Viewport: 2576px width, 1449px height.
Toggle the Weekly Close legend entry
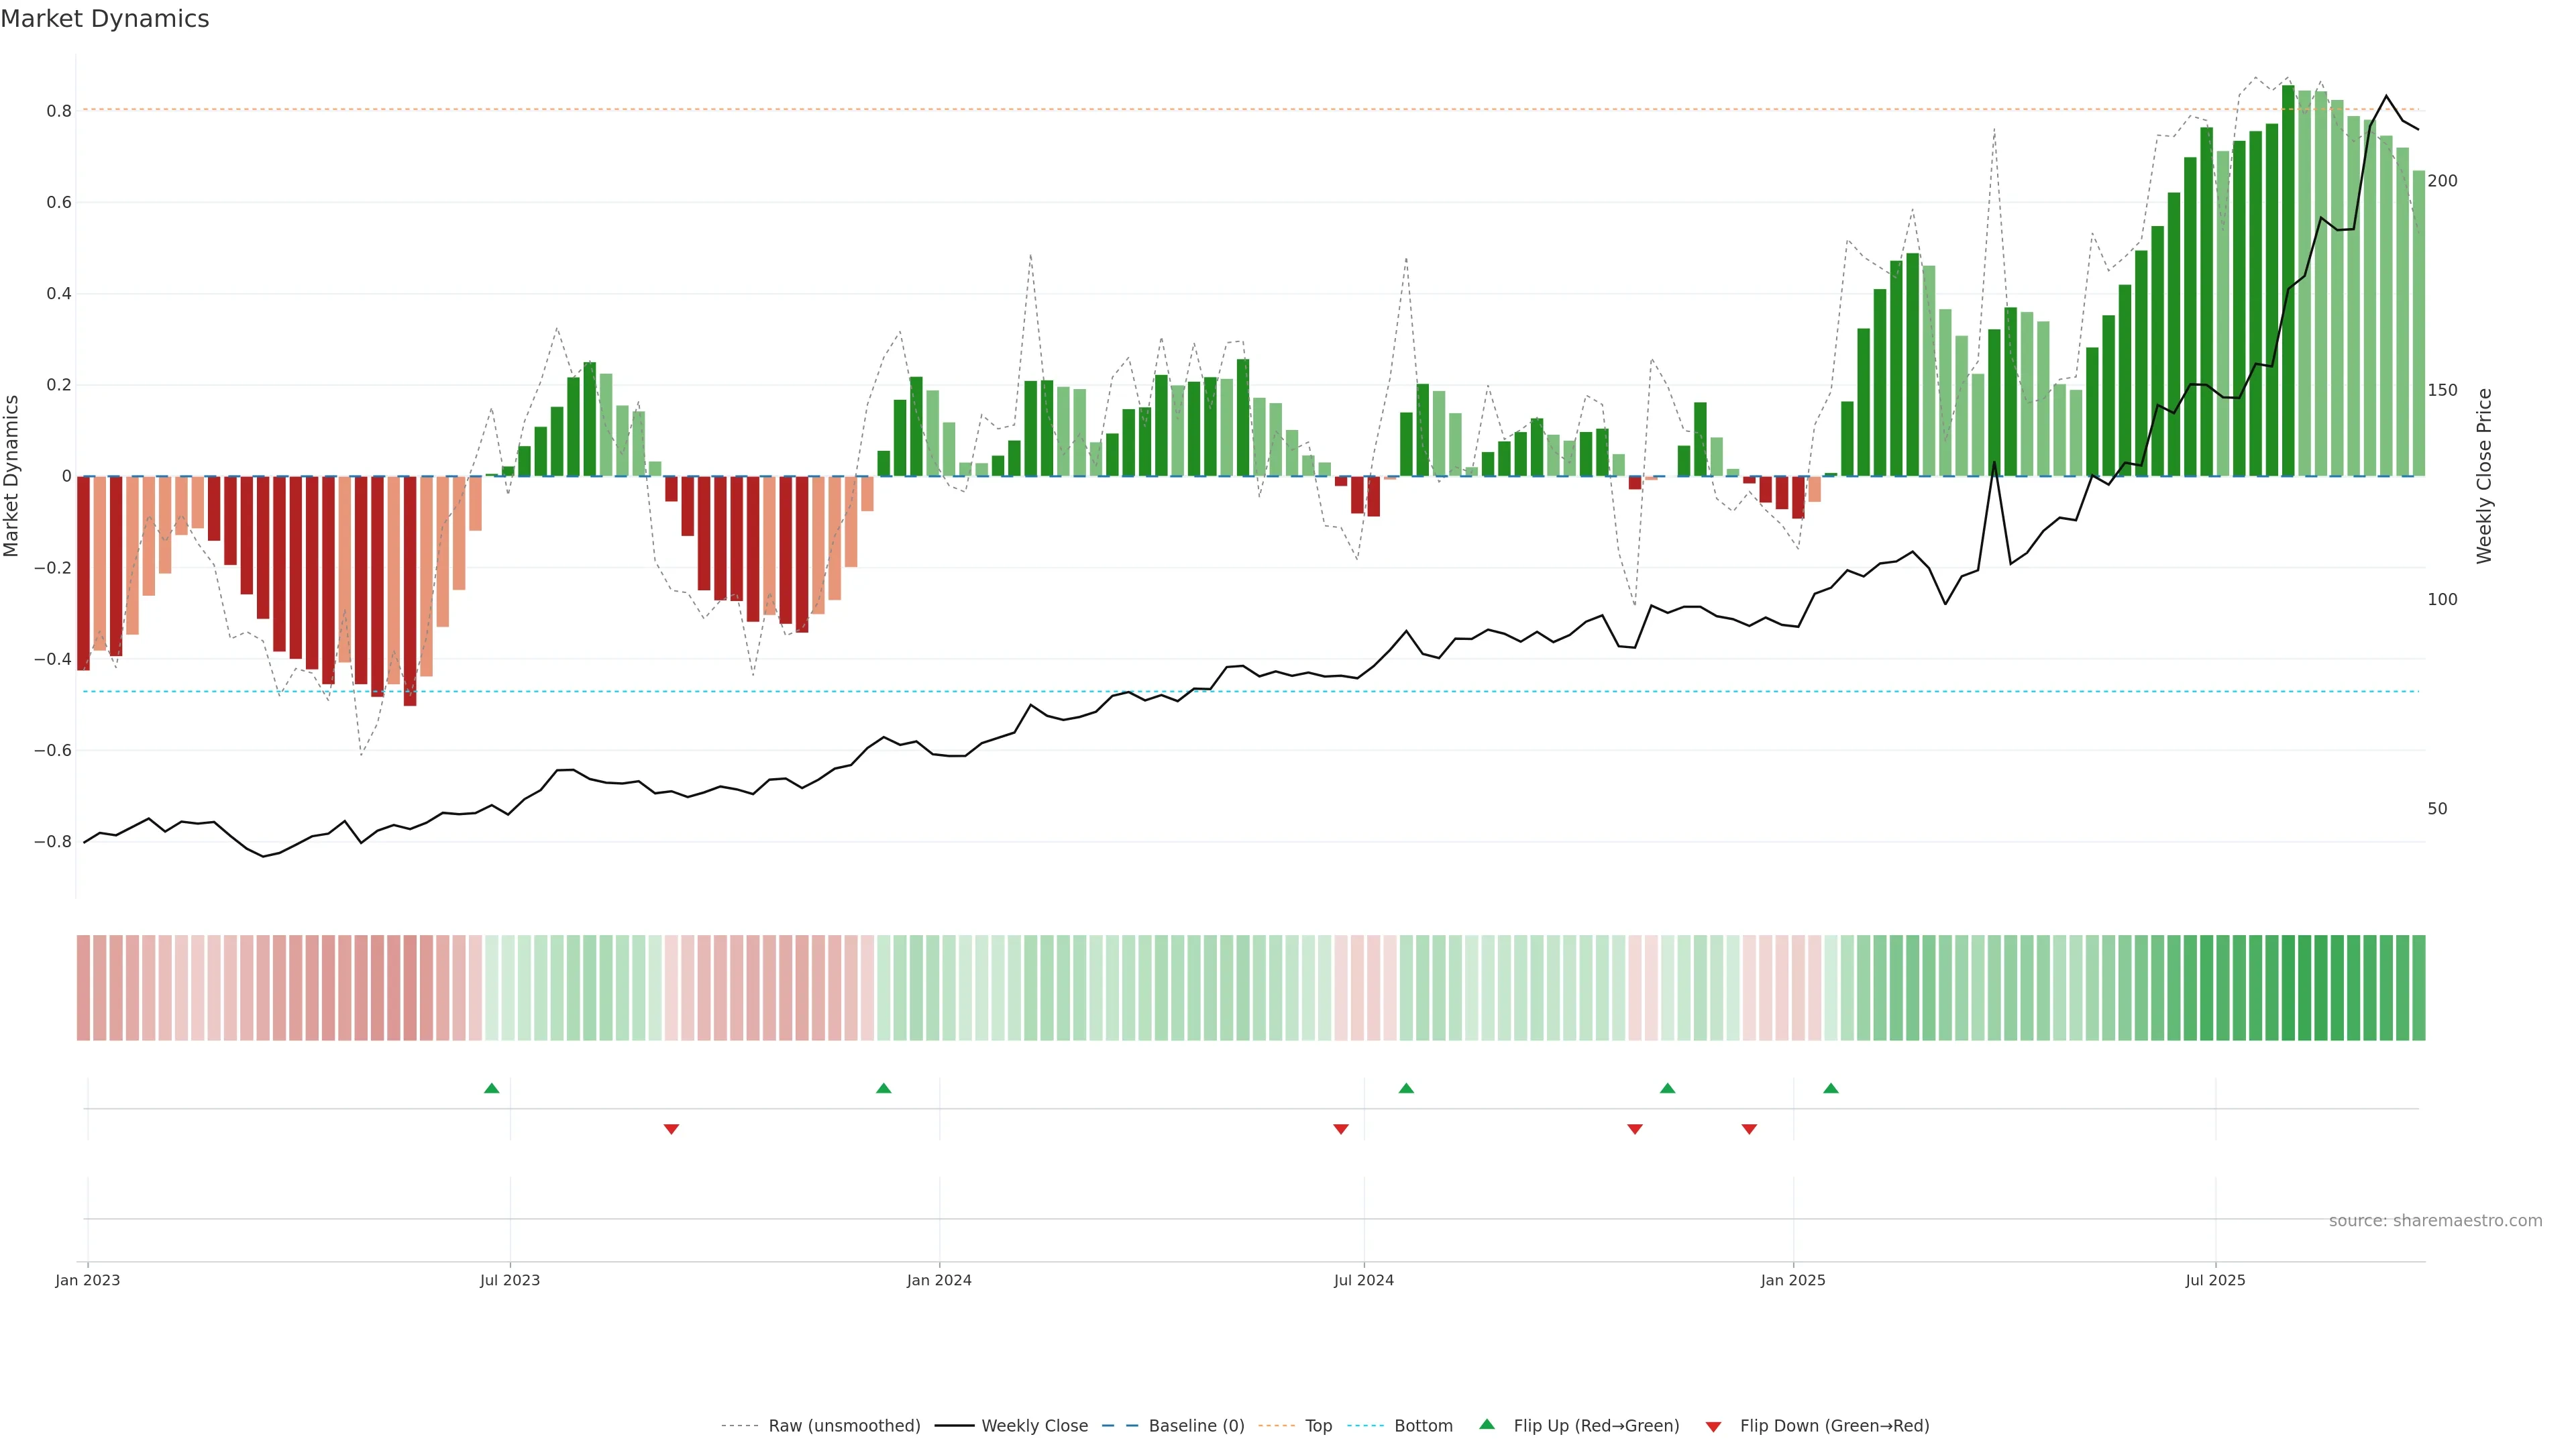[1034, 1426]
